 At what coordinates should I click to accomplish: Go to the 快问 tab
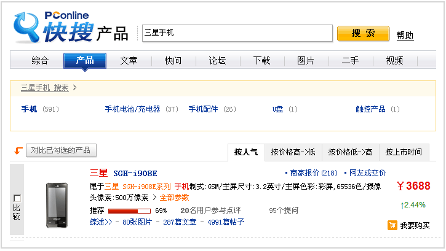(173, 60)
